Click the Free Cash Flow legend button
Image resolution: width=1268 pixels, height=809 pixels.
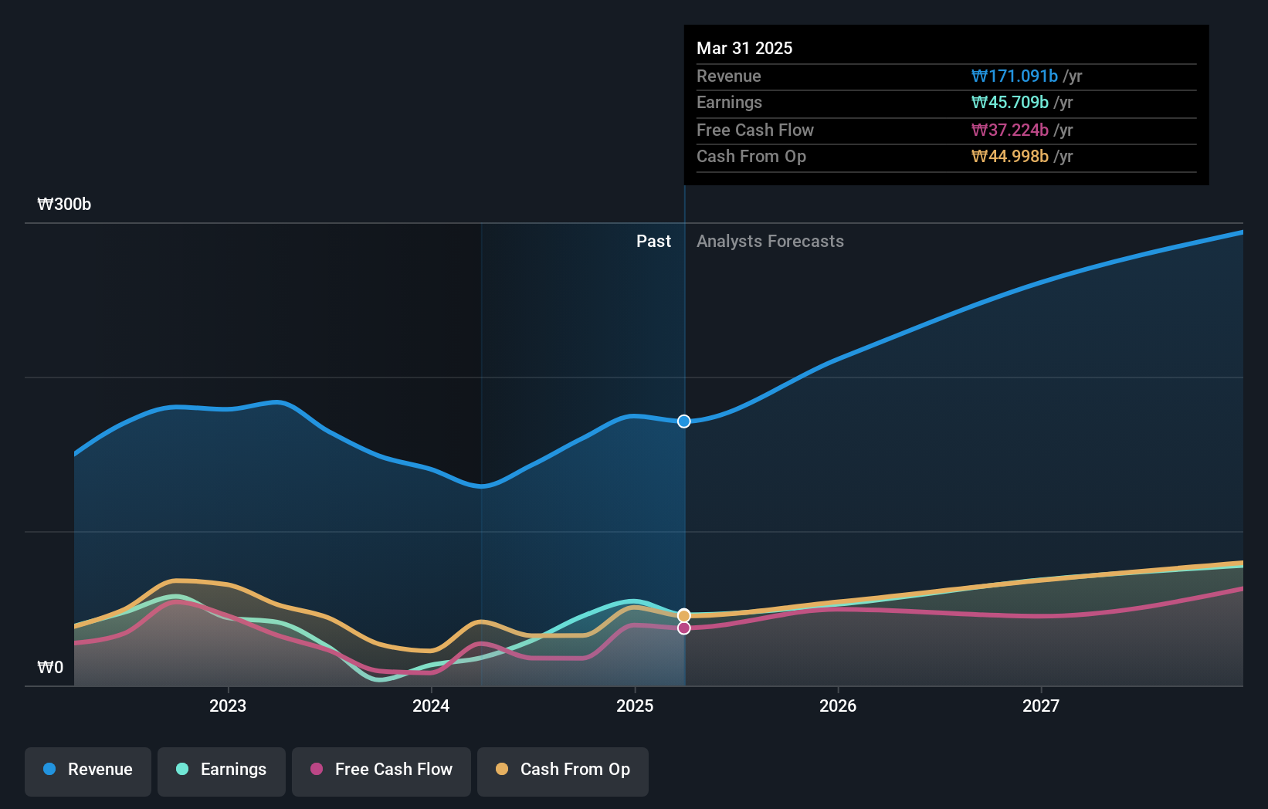(x=381, y=770)
